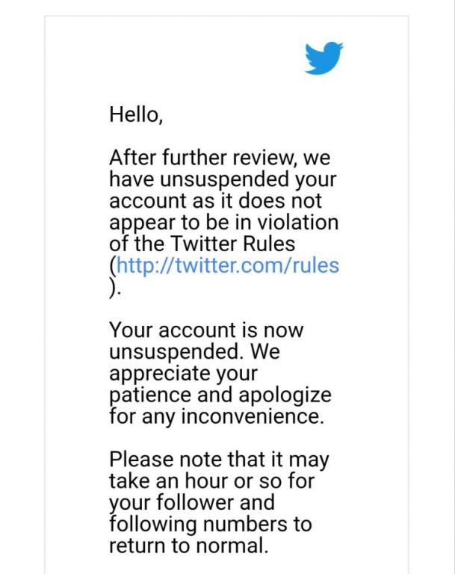The width and height of the screenshot is (455, 574).
Task: Click the opening parenthesis before the rules link
Action: (x=113, y=266)
